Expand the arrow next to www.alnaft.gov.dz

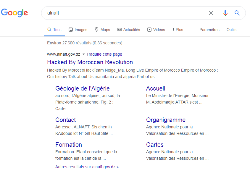(83, 54)
